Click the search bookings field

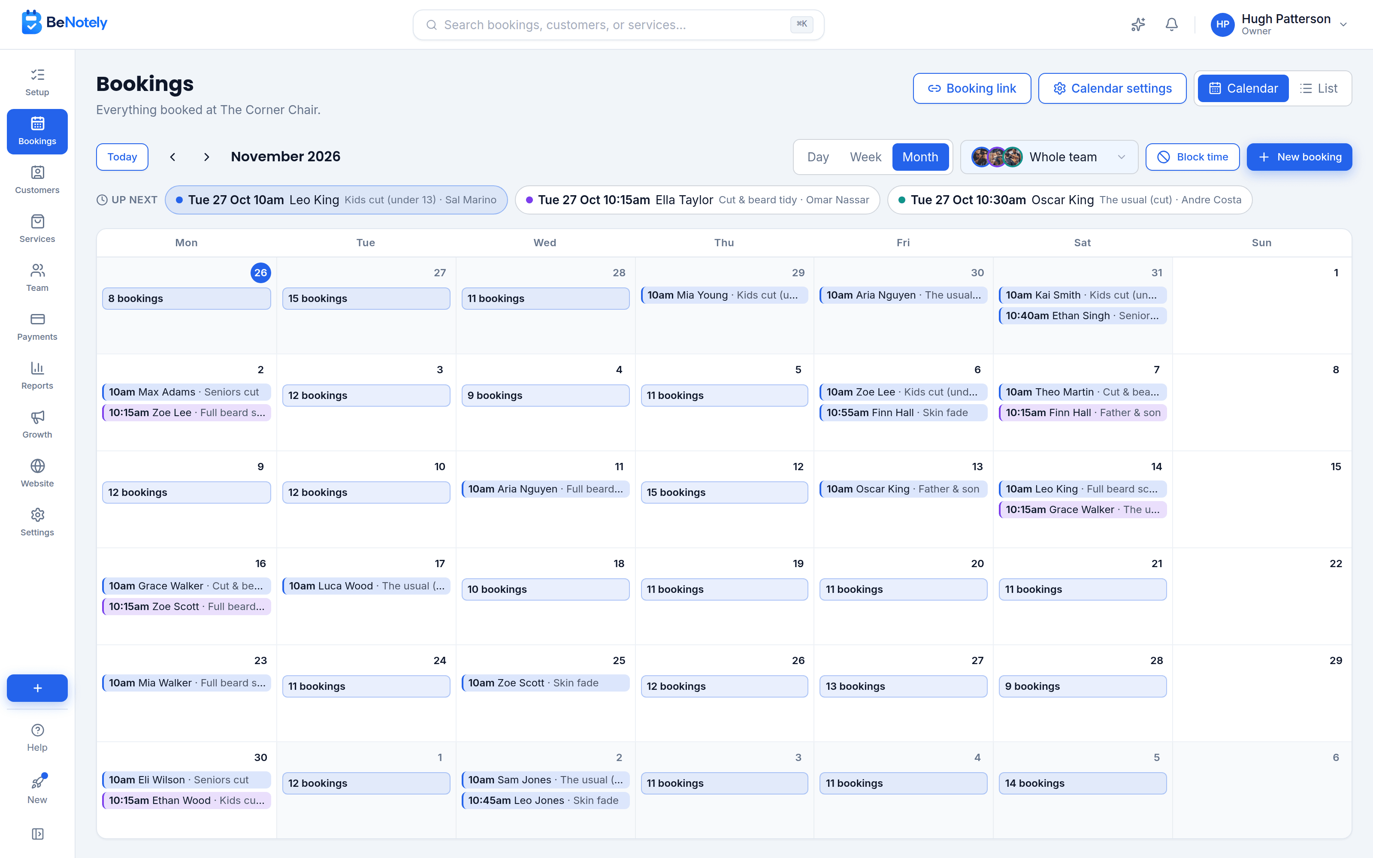tap(618, 25)
